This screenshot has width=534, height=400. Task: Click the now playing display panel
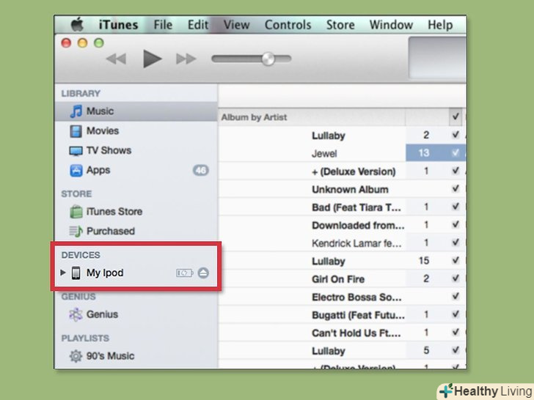click(x=437, y=58)
